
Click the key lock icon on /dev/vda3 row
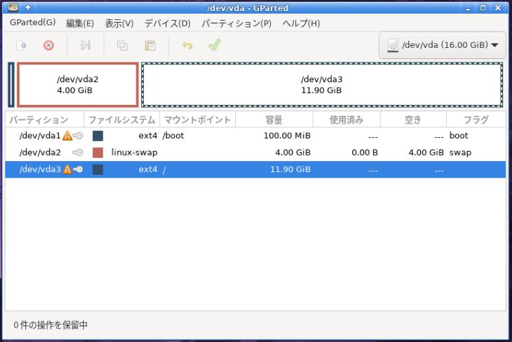pyautogui.click(x=78, y=169)
